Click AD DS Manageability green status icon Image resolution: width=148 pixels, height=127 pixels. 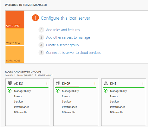point(10,91)
